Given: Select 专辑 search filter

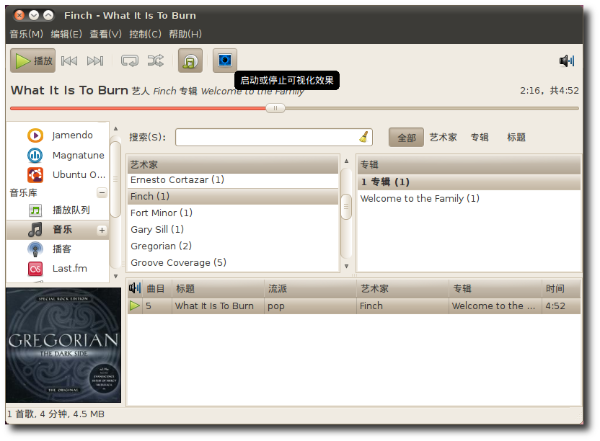Looking at the screenshot, I should pos(480,138).
